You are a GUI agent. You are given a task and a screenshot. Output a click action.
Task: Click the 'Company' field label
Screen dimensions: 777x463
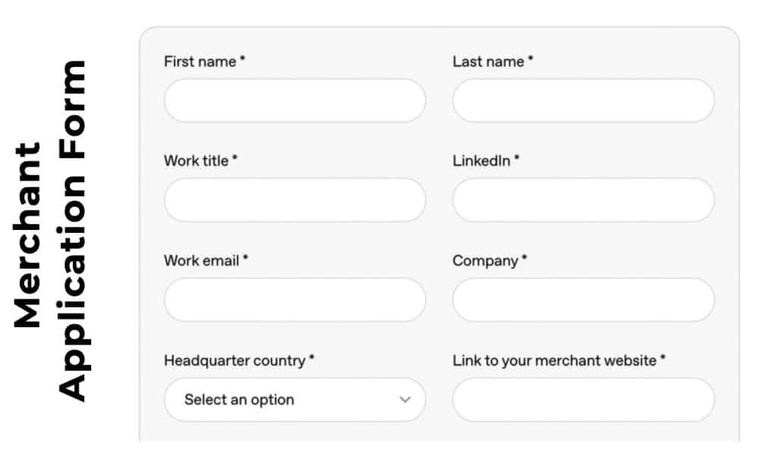coord(486,260)
